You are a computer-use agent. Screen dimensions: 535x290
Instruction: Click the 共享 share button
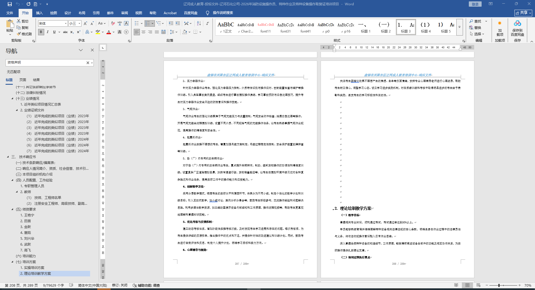523,13
